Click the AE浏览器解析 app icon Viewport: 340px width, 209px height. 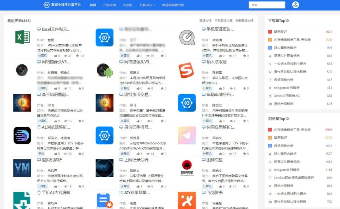click(x=22, y=135)
